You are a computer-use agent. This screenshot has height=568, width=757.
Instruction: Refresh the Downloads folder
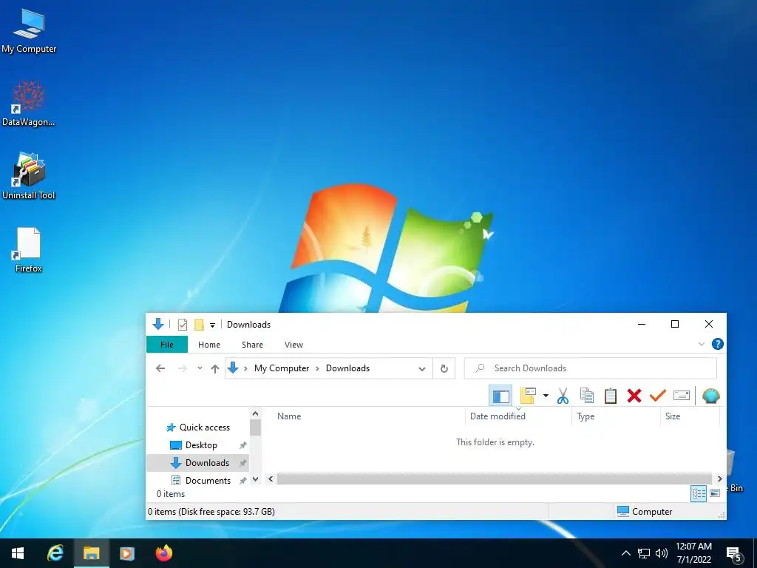point(444,368)
